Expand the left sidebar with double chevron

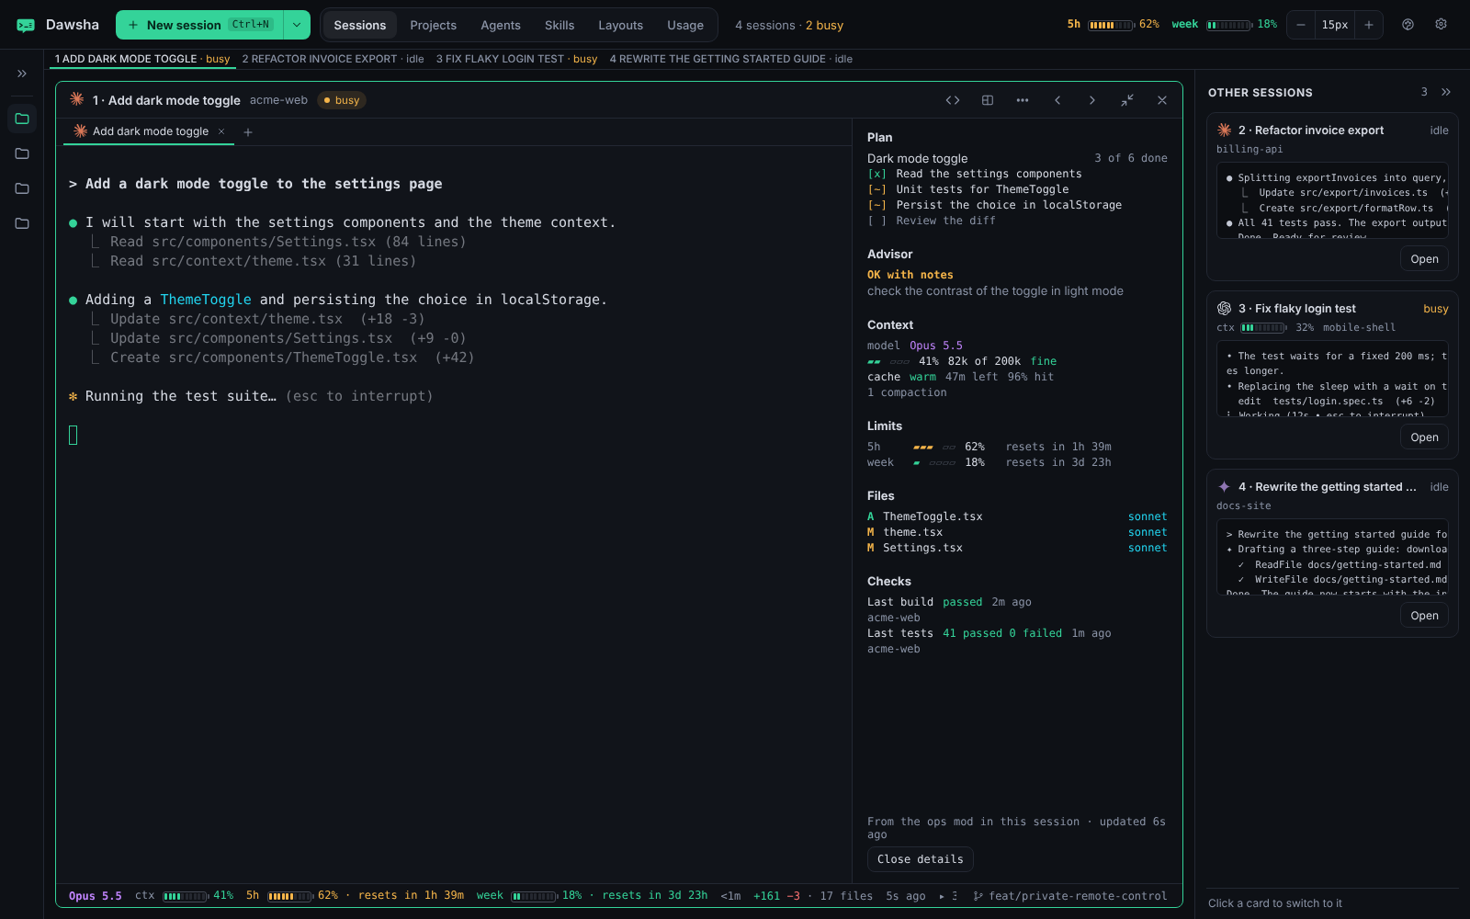point(22,74)
